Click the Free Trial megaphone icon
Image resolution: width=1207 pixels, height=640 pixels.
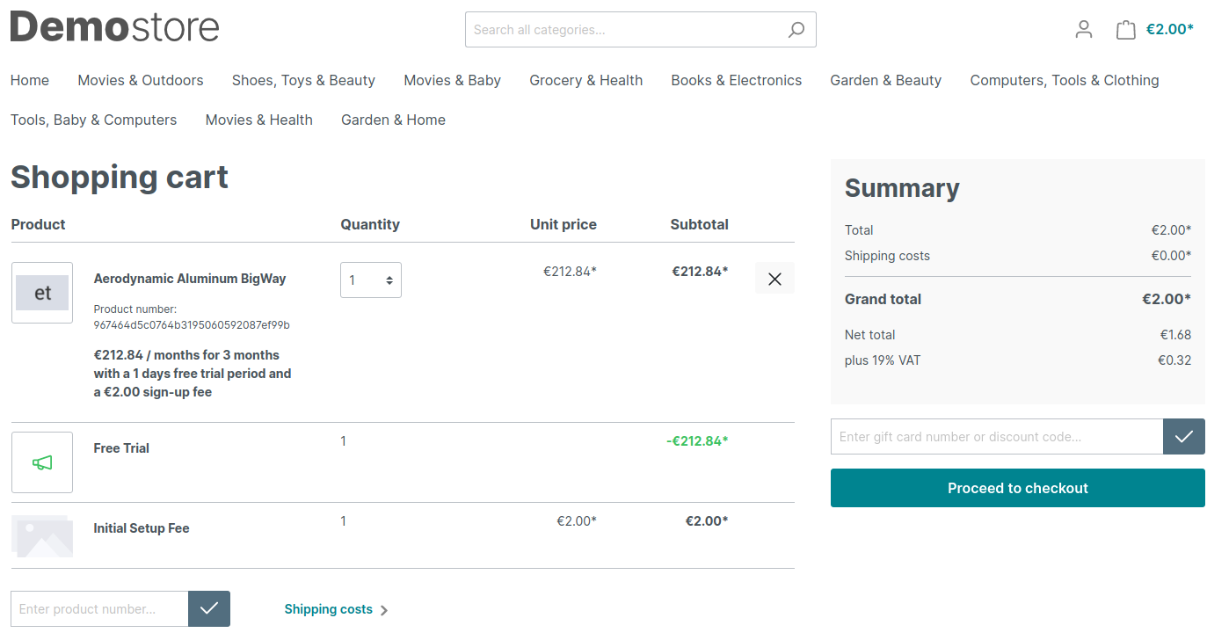pos(42,462)
